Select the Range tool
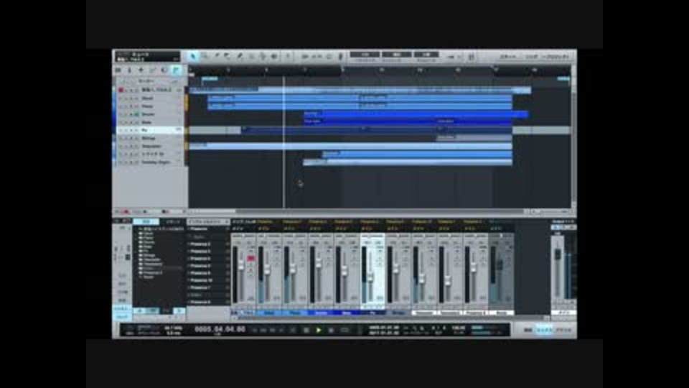Viewport: 689px width, 388px height. click(x=205, y=56)
